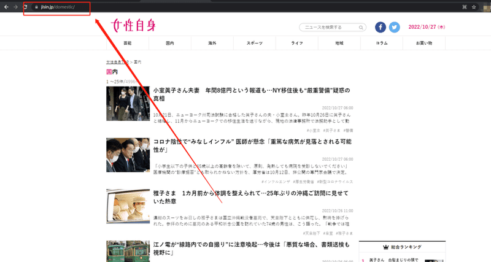The image size is (491, 262).
Task: Open the コロナ陰性で“みなしインフル” article headline
Action: tap(252, 145)
